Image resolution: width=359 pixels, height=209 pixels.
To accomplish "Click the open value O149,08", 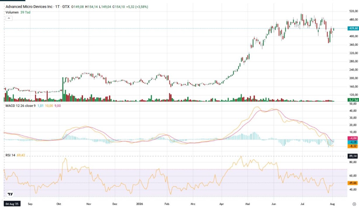I will click(77, 7).
